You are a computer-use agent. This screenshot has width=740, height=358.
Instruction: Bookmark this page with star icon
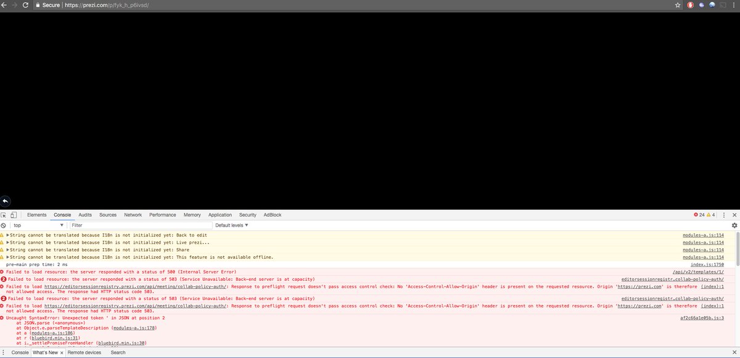point(678,5)
